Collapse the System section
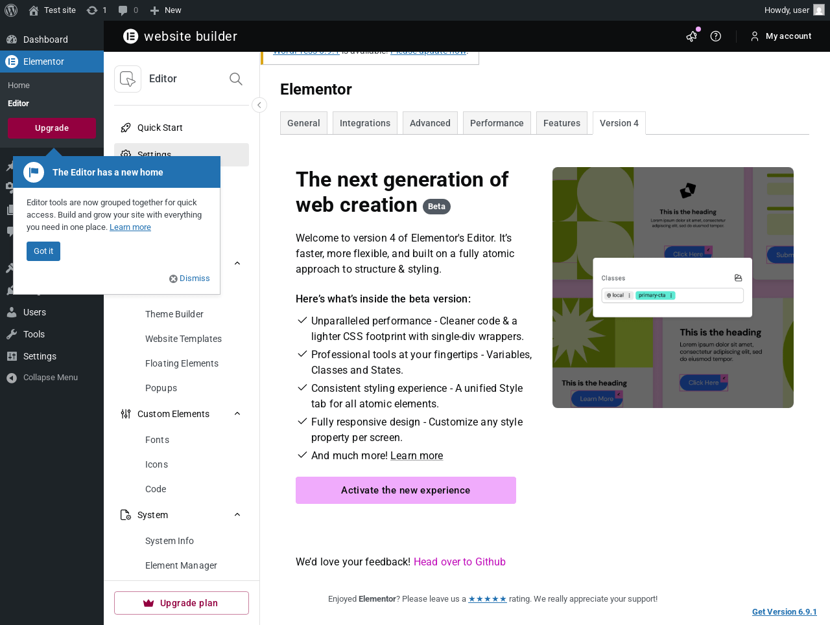 click(237, 515)
